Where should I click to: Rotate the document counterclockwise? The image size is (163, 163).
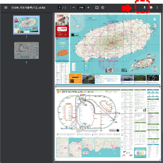click(x=103, y=8)
